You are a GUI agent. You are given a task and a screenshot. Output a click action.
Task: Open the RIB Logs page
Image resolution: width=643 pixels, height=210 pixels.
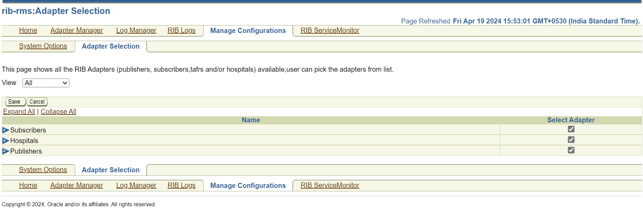pos(181,30)
